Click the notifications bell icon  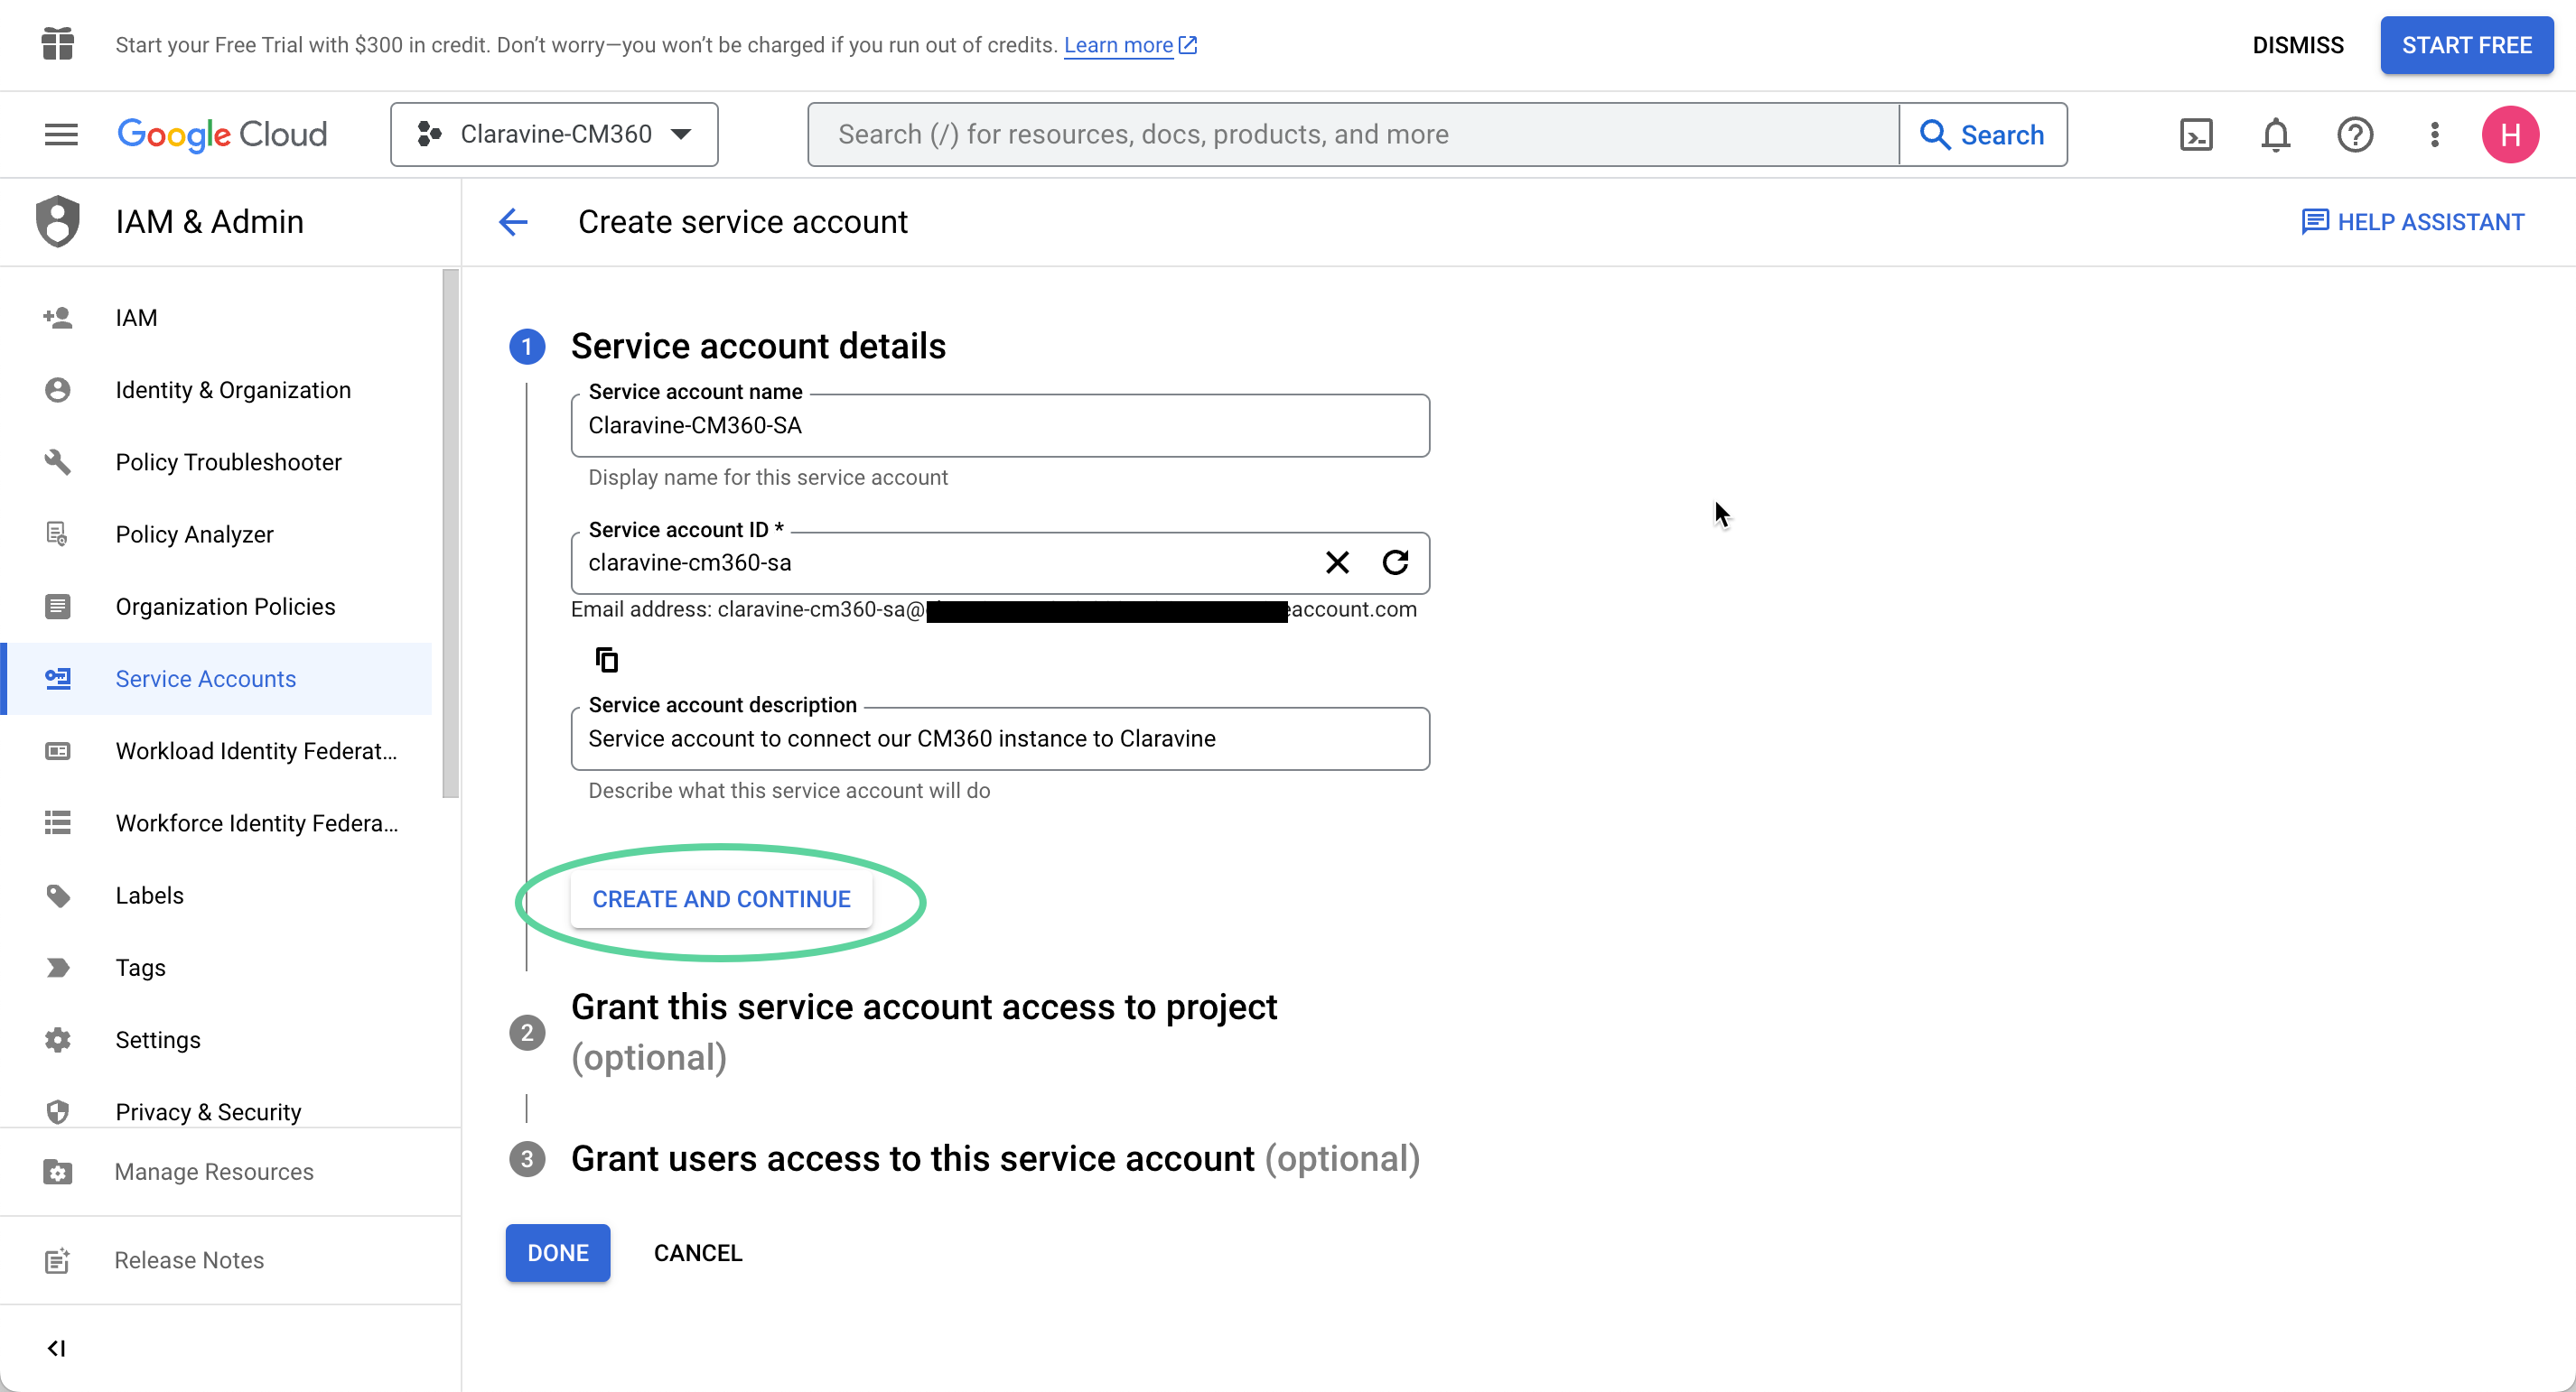(x=2275, y=134)
